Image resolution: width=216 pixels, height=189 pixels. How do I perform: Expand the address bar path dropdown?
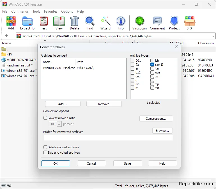coord(213,36)
